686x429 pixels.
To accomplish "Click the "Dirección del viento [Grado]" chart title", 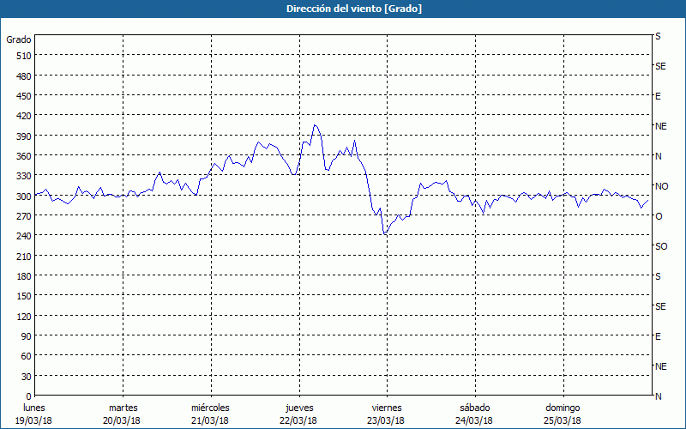I will pyautogui.click(x=342, y=9).
